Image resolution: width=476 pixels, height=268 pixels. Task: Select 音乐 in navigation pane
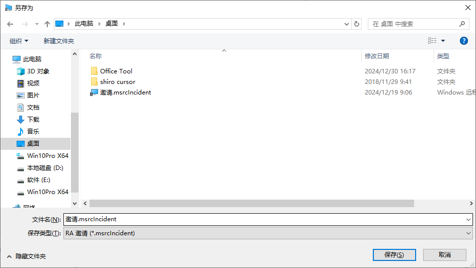33,132
